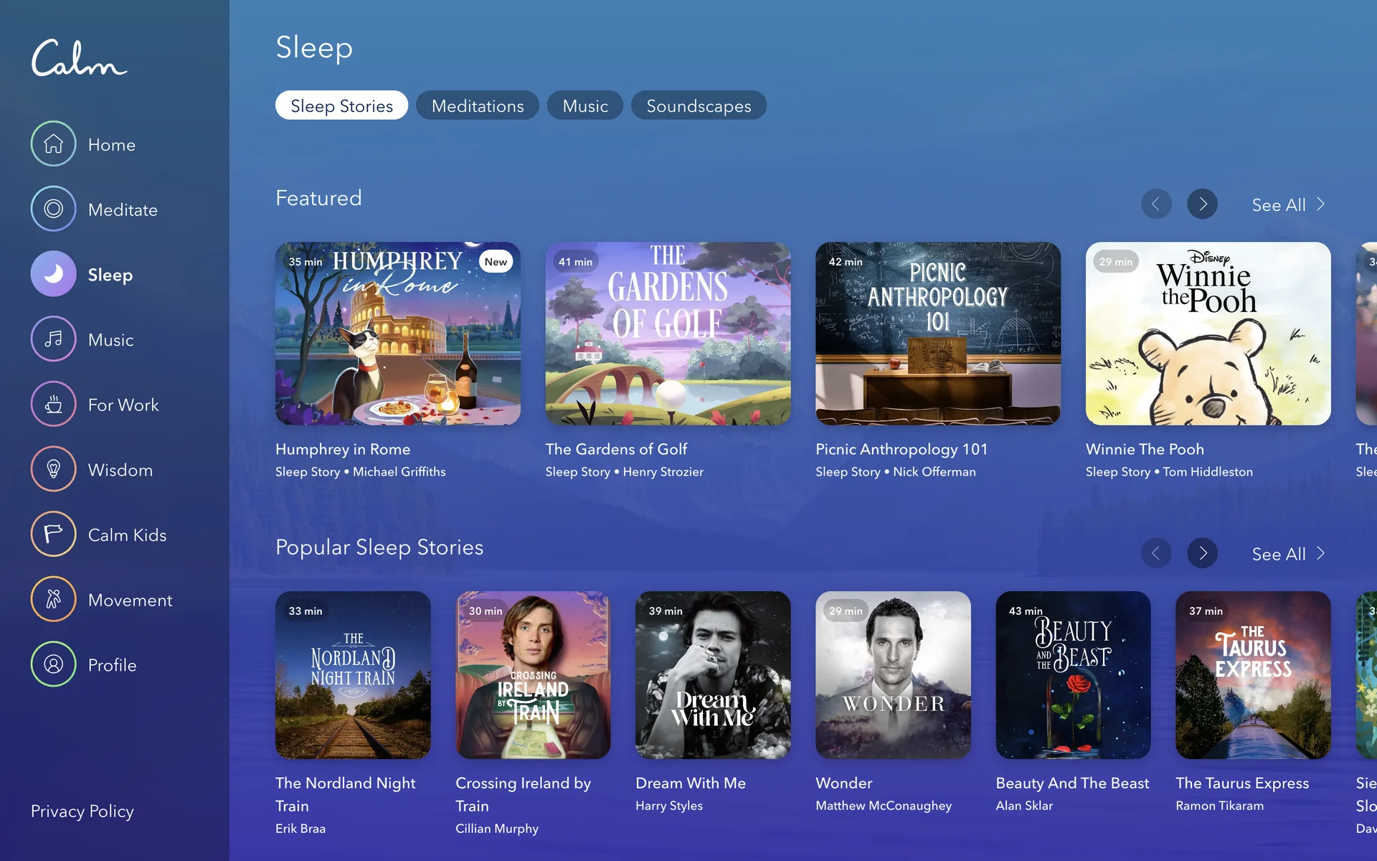Switch to the Meditations tab

pyautogui.click(x=478, y=105)
